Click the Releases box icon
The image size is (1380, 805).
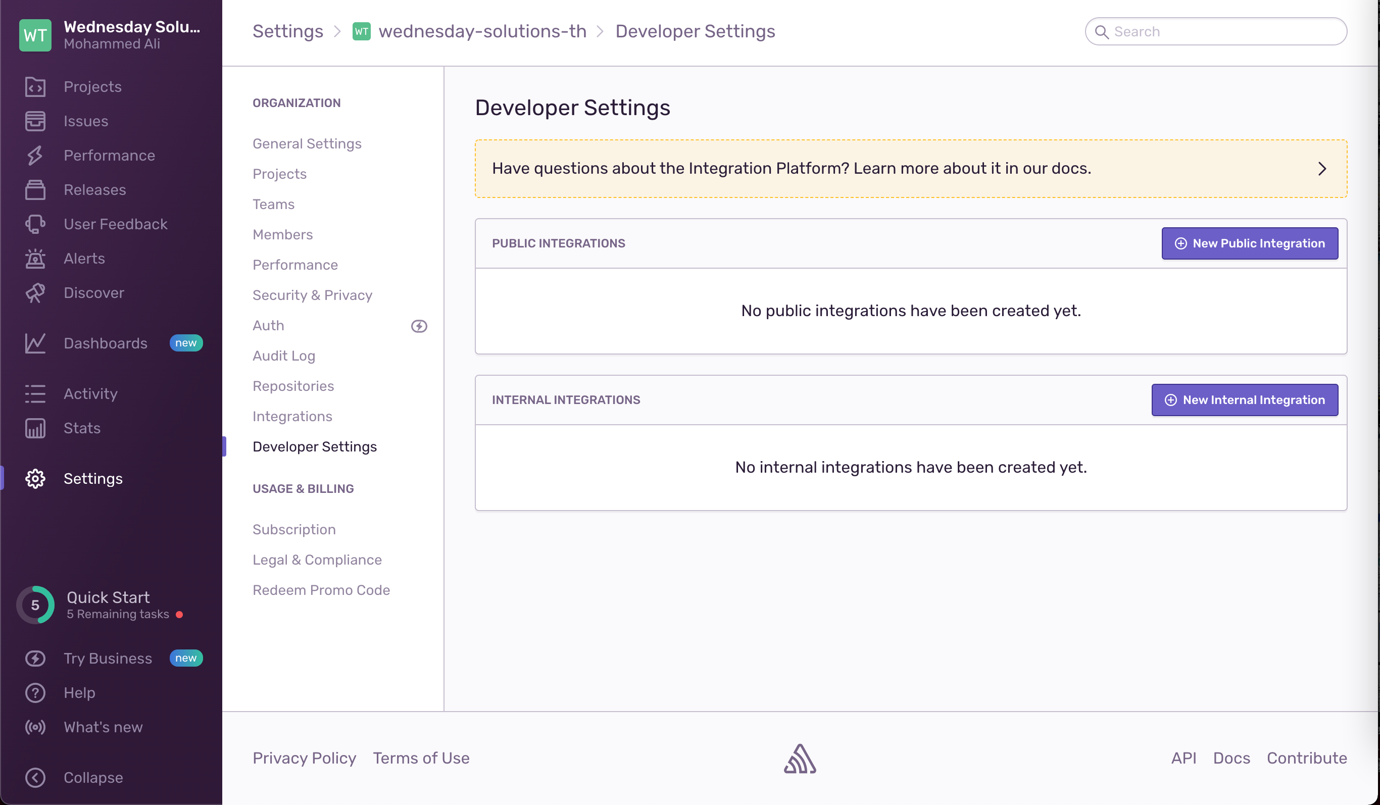coord(35,190)
